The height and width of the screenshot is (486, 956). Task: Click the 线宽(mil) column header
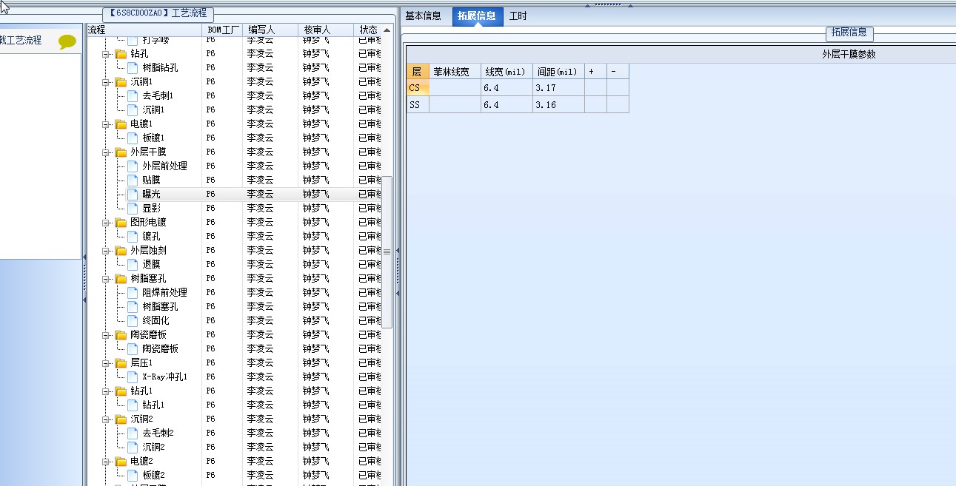point(507,72)
